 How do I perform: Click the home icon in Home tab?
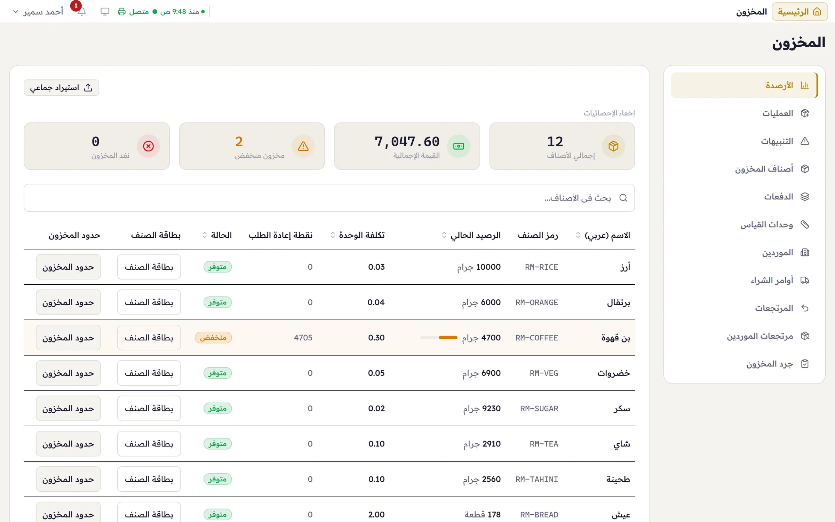pyautogui.click(x=817, y=12)
